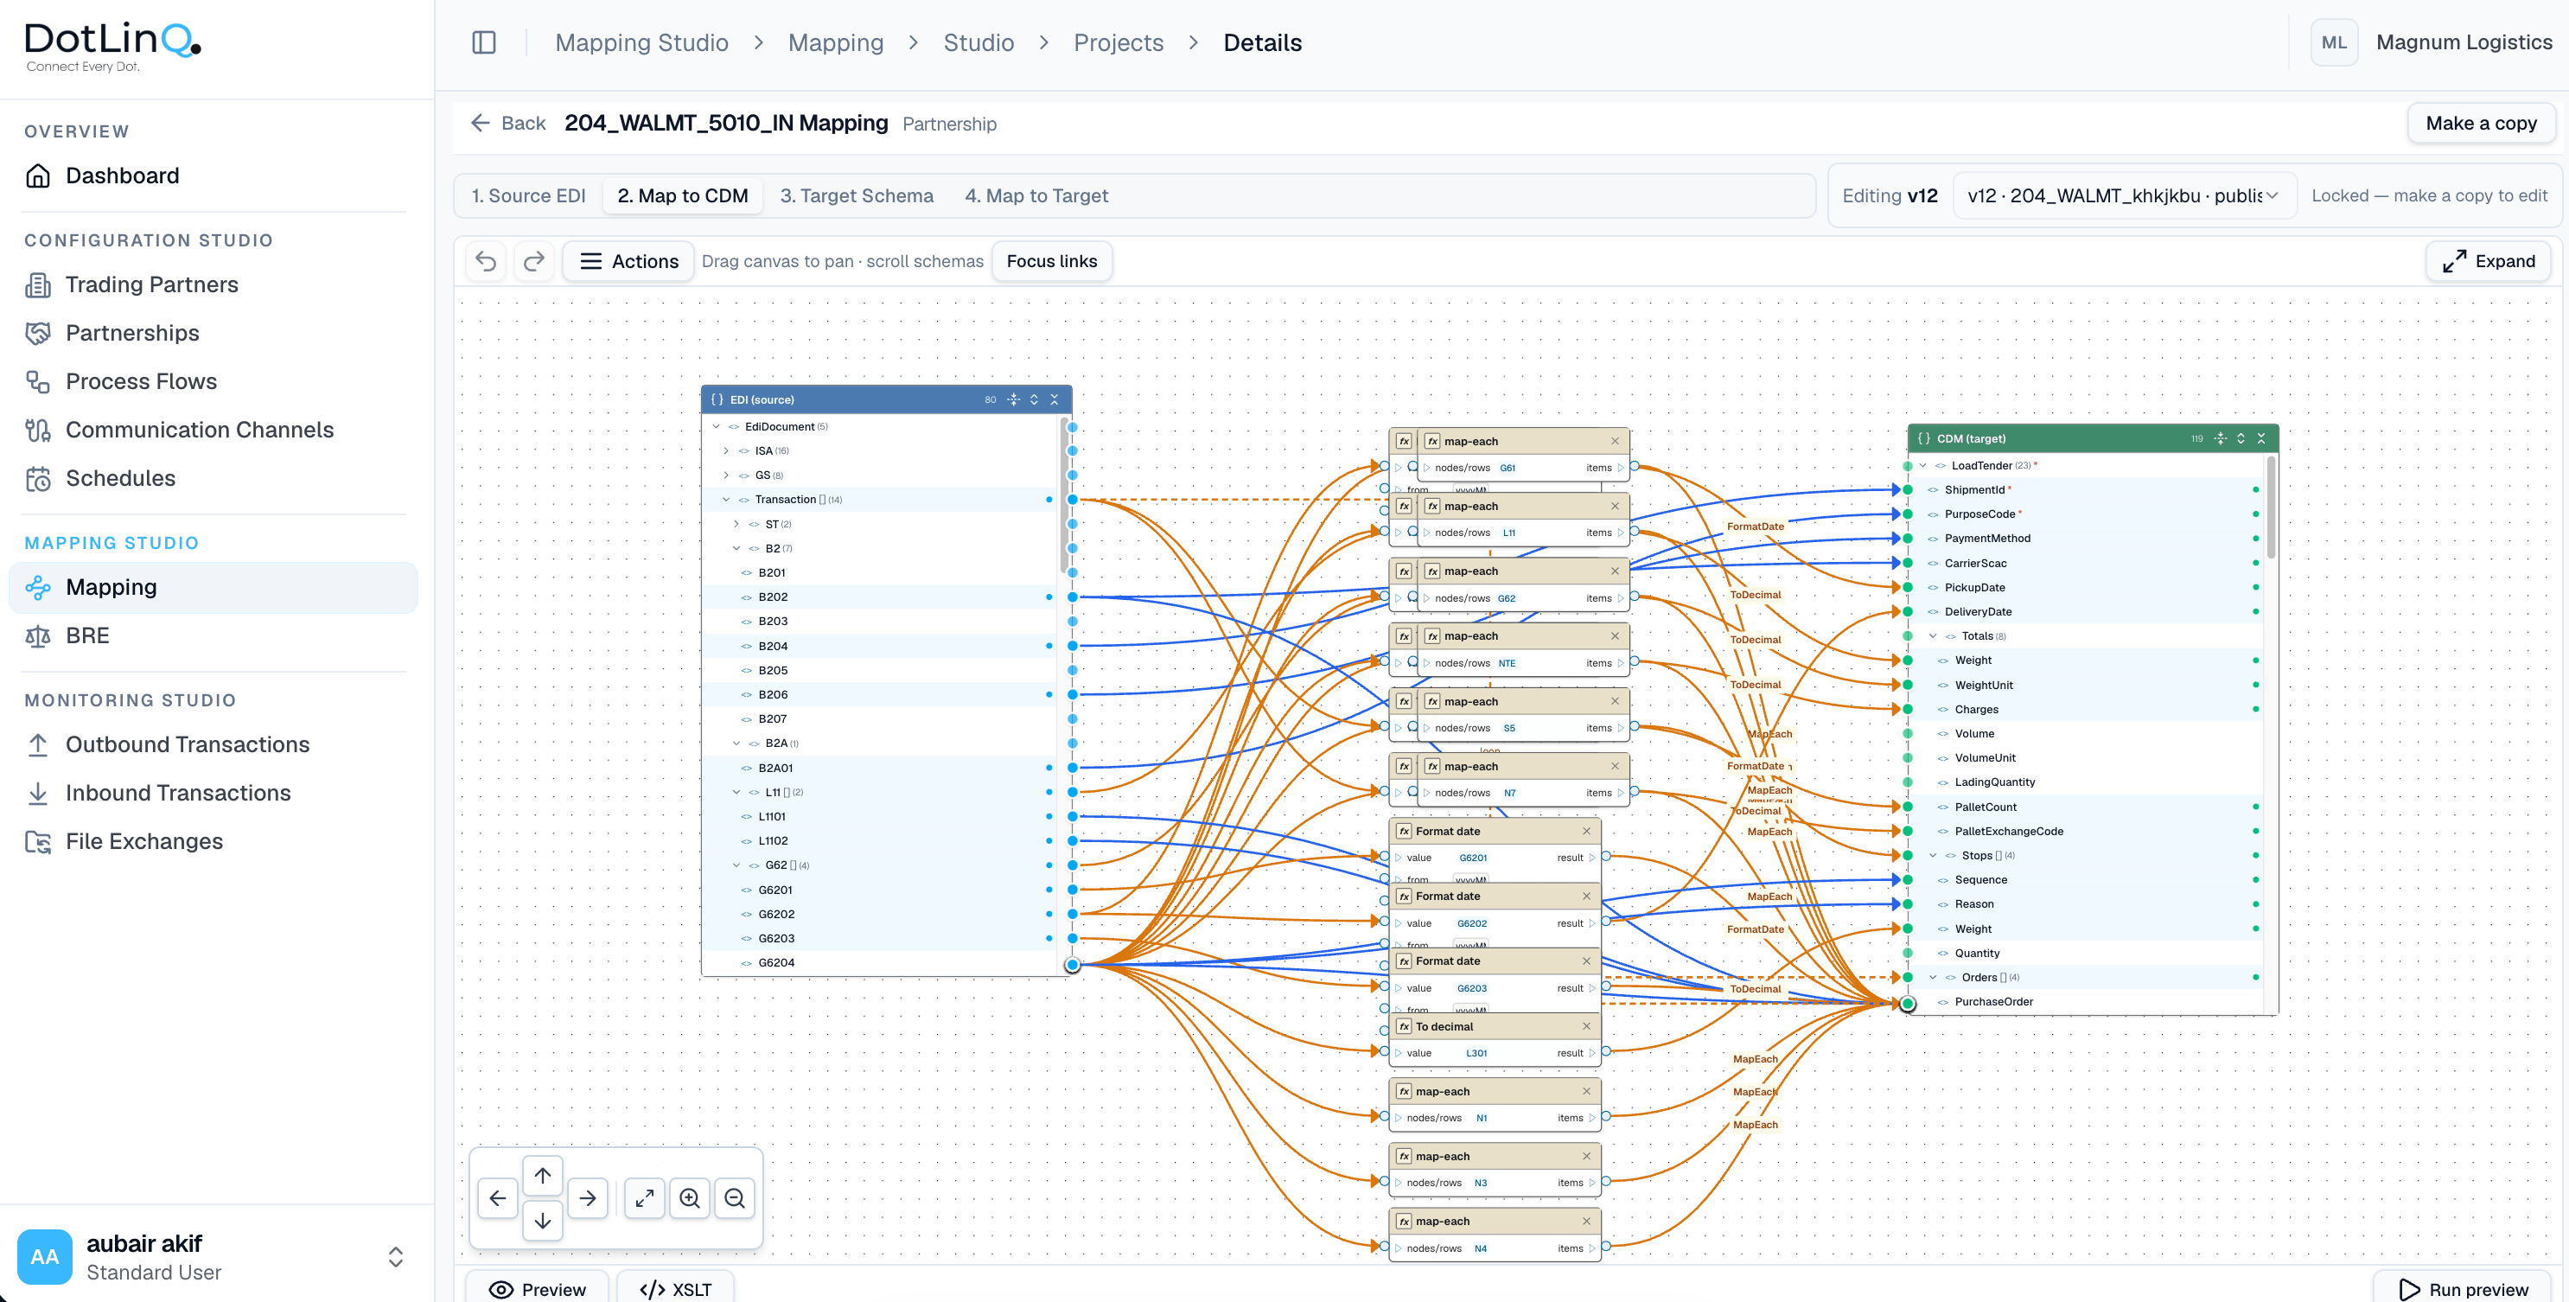2569x1302 pixels.
Task: Collapse the Transaction tree node
Action: (726, 500)
